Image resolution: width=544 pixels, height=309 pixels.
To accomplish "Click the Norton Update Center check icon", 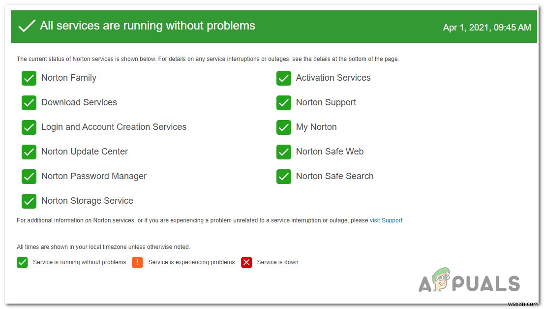I will (x=29, y=152).
